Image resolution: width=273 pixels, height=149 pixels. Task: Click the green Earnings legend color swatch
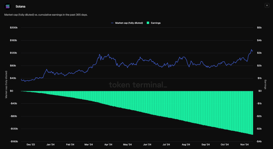(x=148, y=23)
